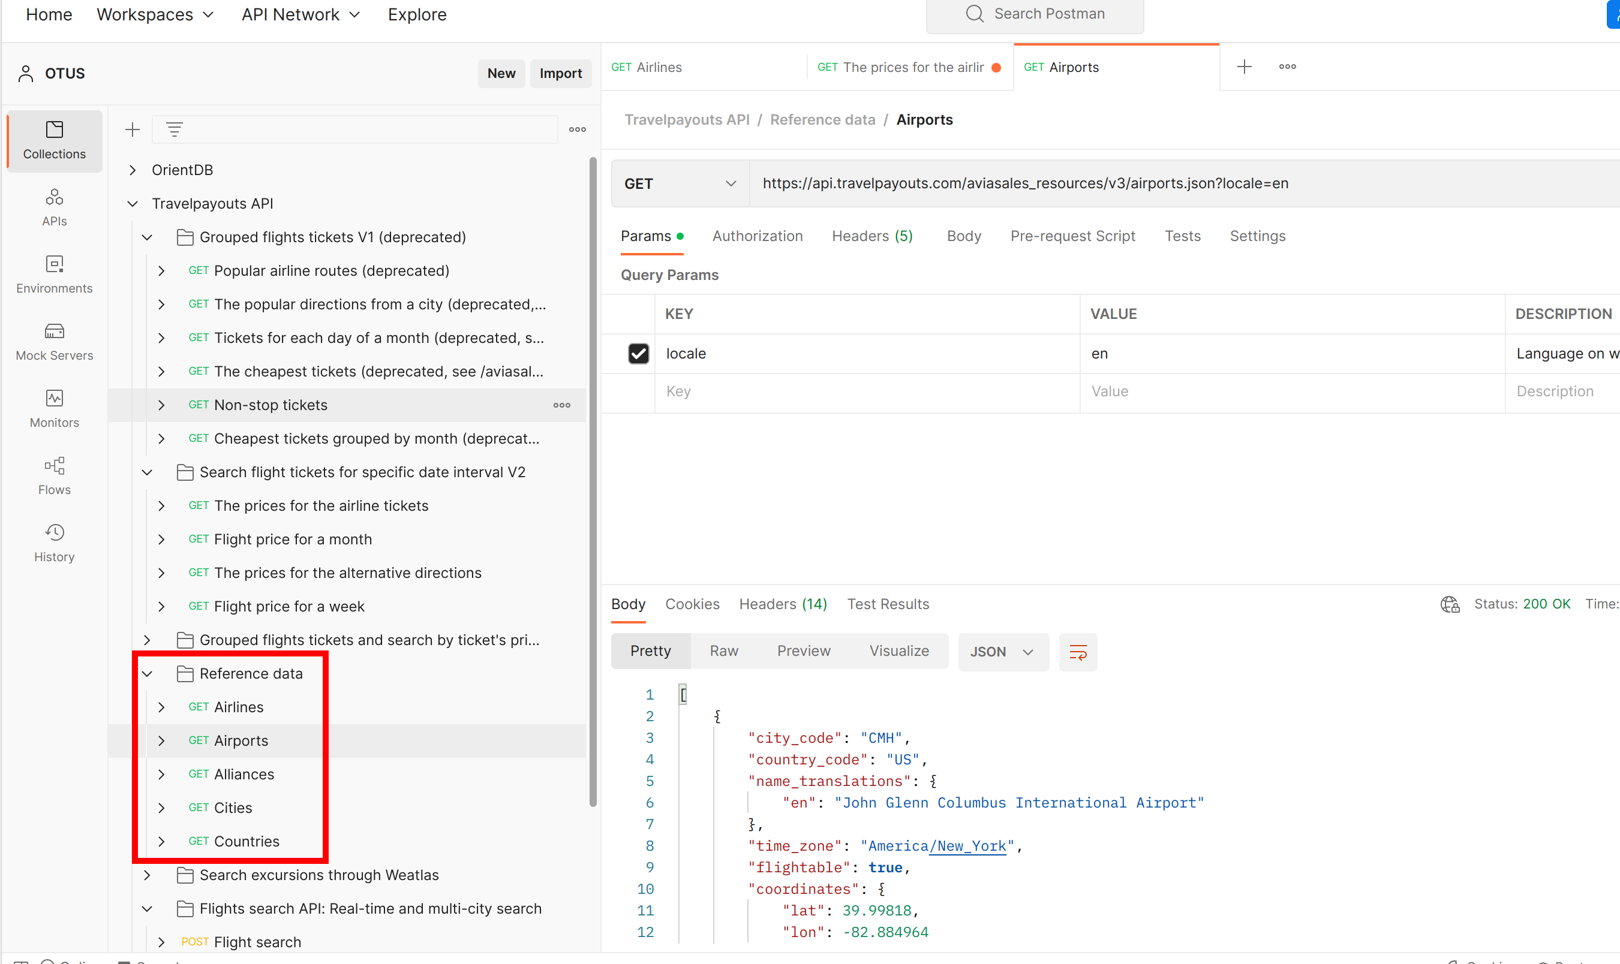Click the collections list vertical scrollbar
The image size is (1620, 964).
point(593,482)
